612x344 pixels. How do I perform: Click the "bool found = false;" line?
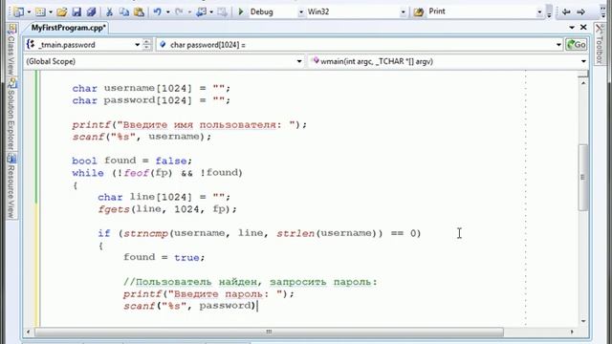[132, 161]
